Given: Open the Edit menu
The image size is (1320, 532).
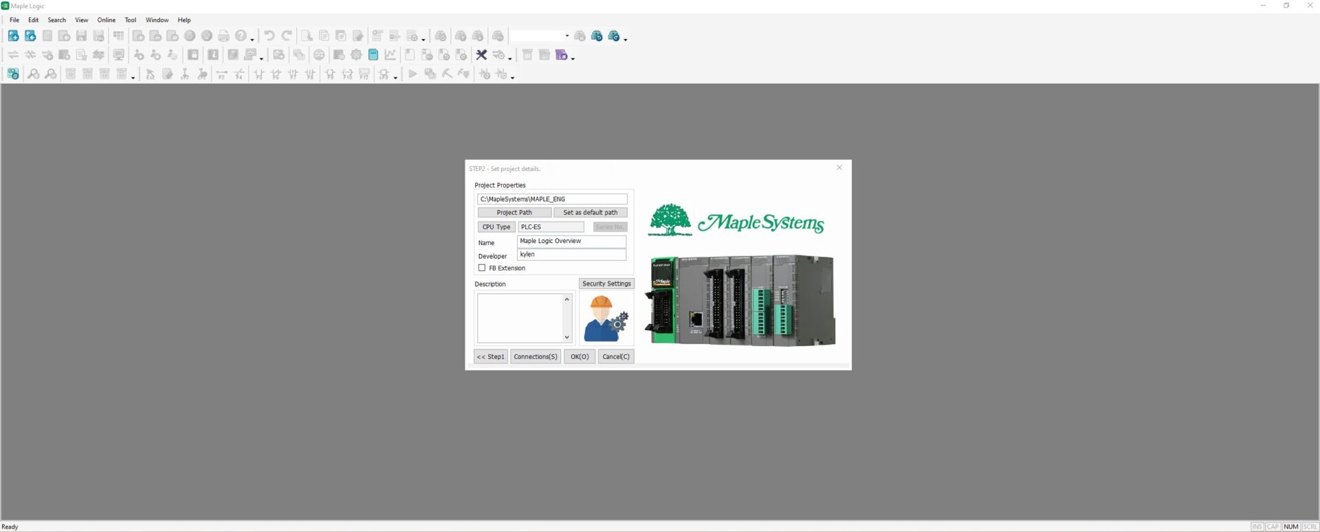Looking at the screenshot, I should coord(33,20).
